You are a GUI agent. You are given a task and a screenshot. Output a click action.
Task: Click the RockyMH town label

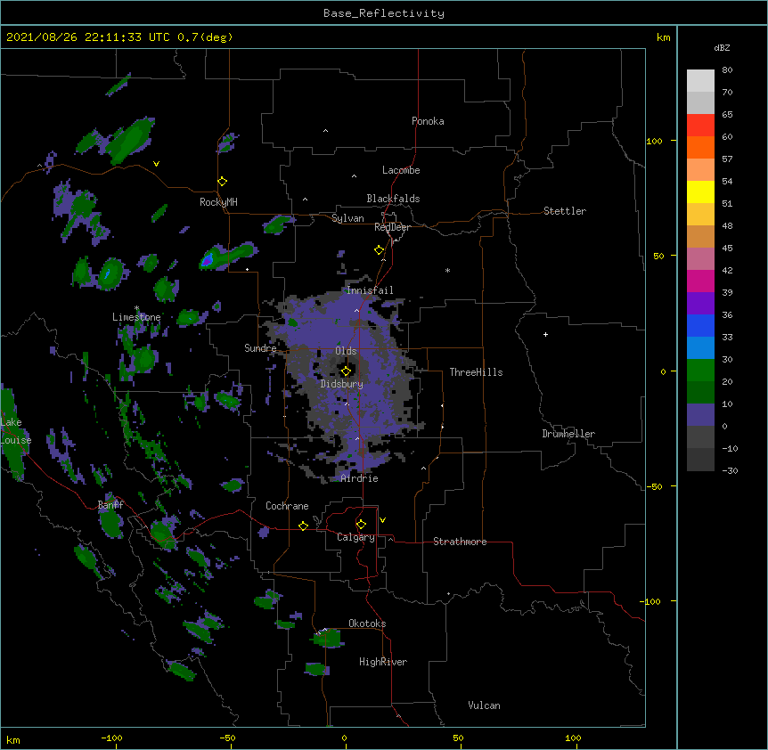[218, 202]
